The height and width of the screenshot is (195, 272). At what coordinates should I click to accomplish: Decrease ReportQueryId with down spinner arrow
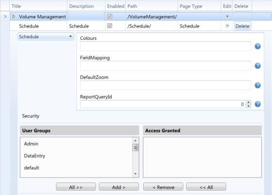tap(249, 106)
